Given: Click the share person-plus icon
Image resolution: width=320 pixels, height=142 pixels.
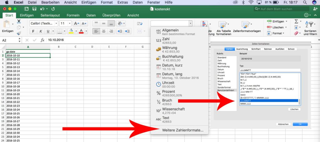Looking at the screenshot, I should point(315,9).
